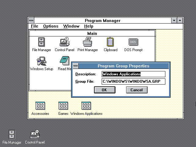Click the Program Group Properties title bar

tap(123, 66)
